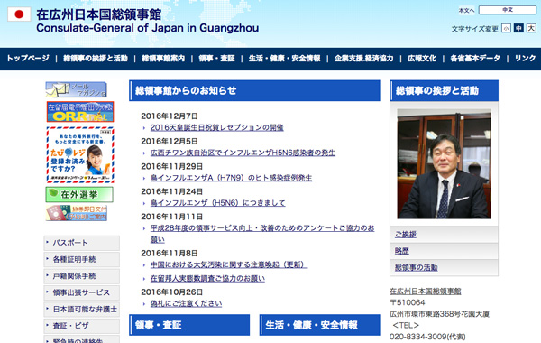Open 各省基本データ navigation item
The height and width of the screenshot is (343, 541).
pos(475,59)
